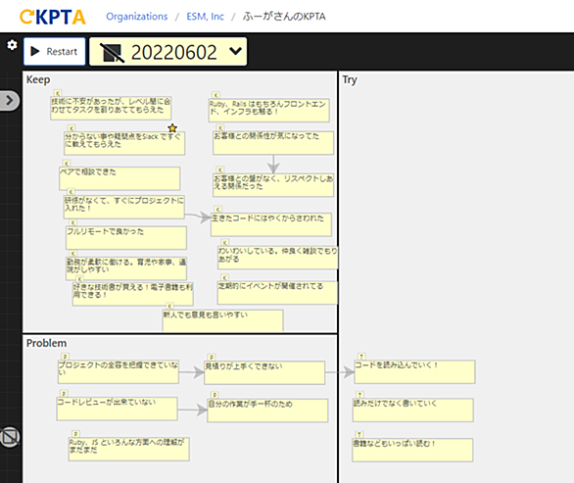Click the Keep section heading
Image resolution: width=574 pixels, height=483 pixels.
point(38,79)
